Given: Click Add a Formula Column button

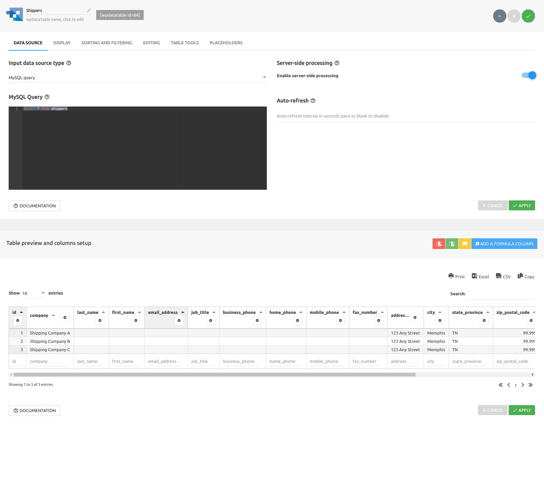Looking at the screenshot, I should coord(504,244).
